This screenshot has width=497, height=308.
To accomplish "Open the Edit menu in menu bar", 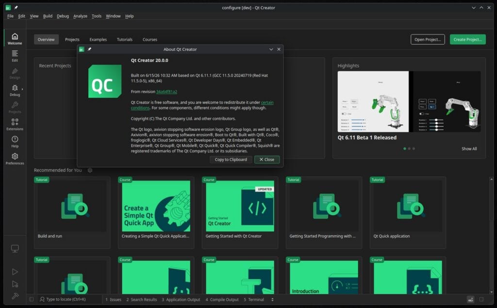I will pyautogui.click(x=21, y=16).
